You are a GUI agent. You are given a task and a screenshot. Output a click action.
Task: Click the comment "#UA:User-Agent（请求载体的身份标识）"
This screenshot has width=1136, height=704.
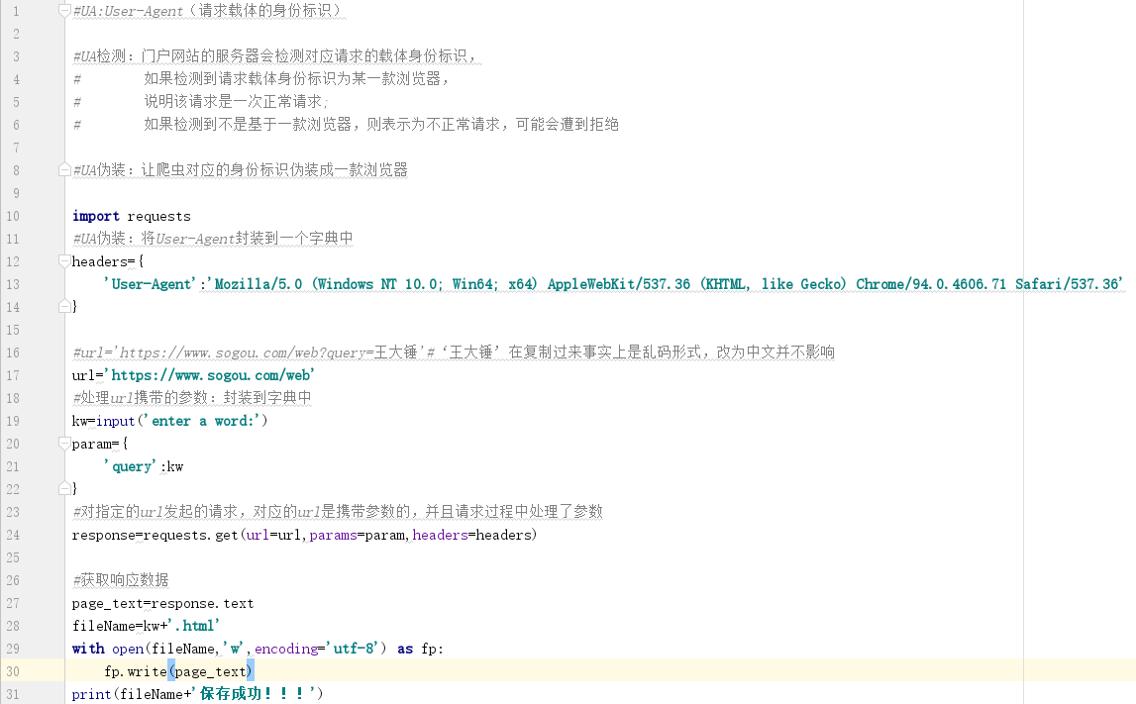(207, 11)
